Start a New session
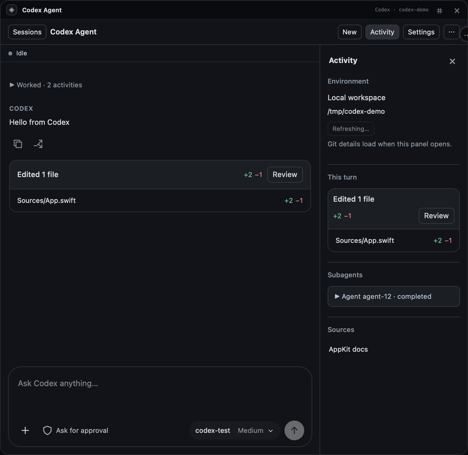This screenshot has width=468, height=455. (349, 32)
